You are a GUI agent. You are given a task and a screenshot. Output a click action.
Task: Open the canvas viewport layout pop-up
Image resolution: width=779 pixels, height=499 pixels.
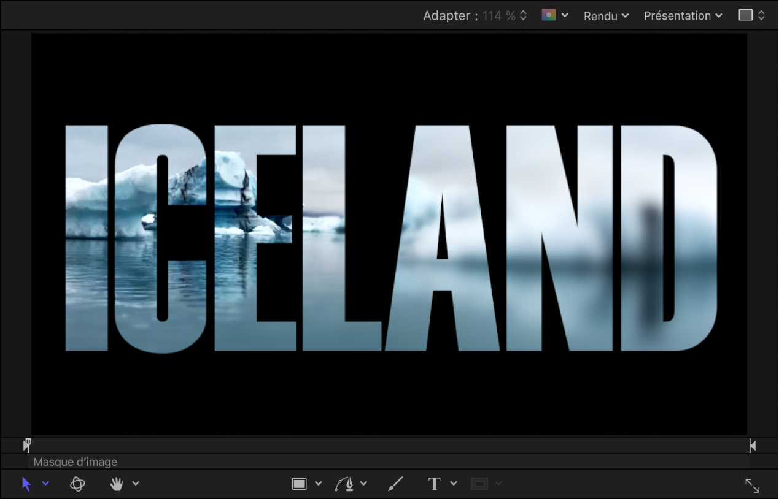(x=752, y=15)
